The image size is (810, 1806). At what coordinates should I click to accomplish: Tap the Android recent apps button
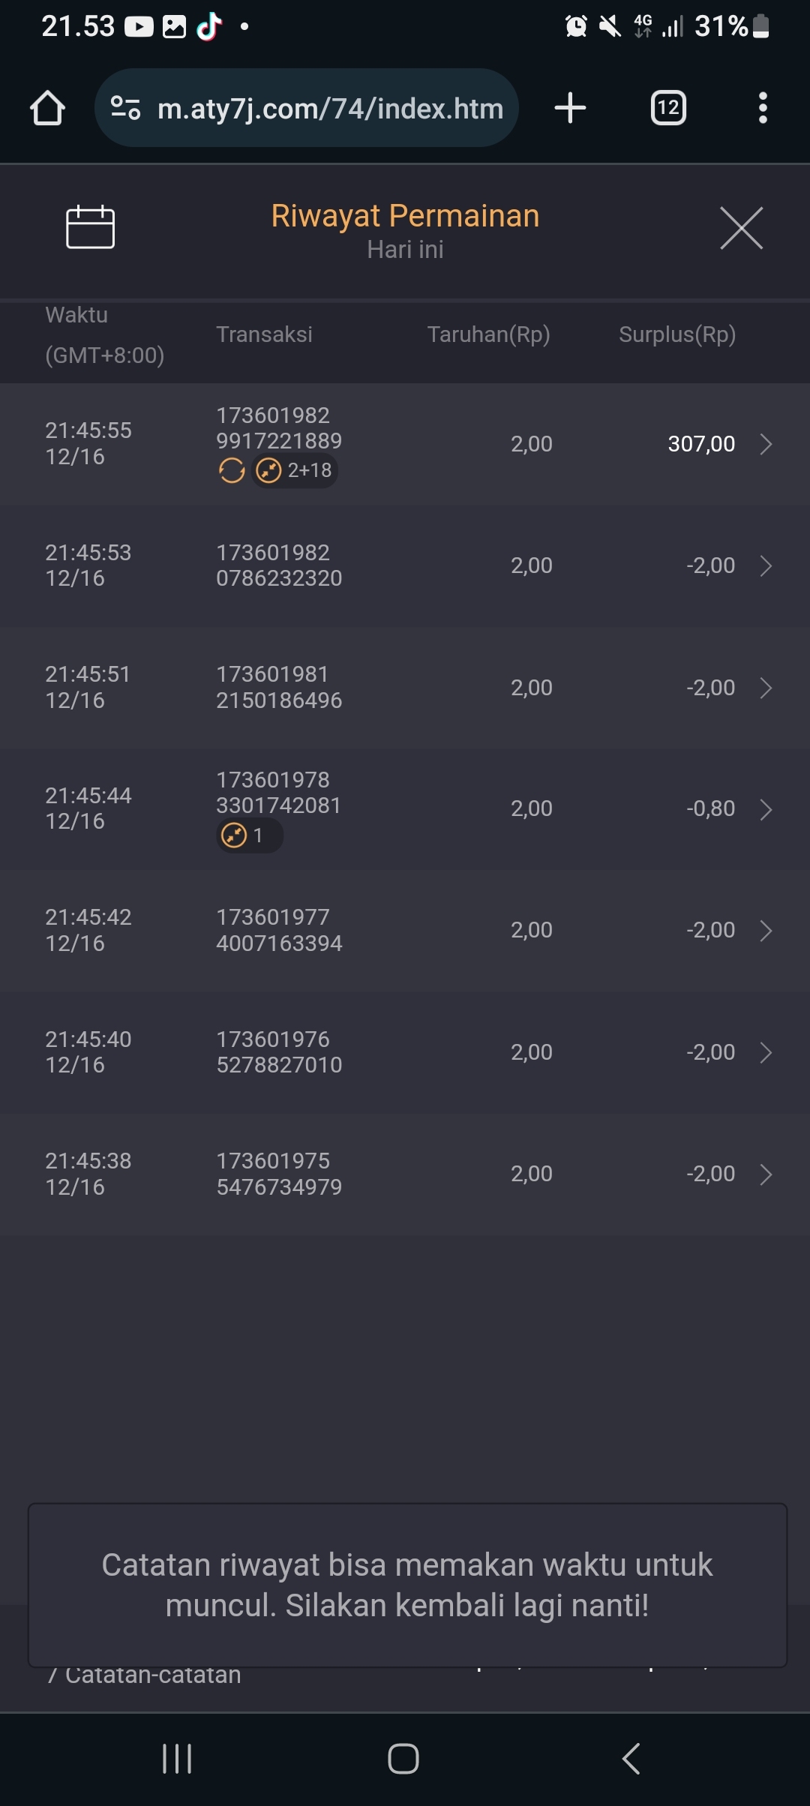pos(177,1758)
